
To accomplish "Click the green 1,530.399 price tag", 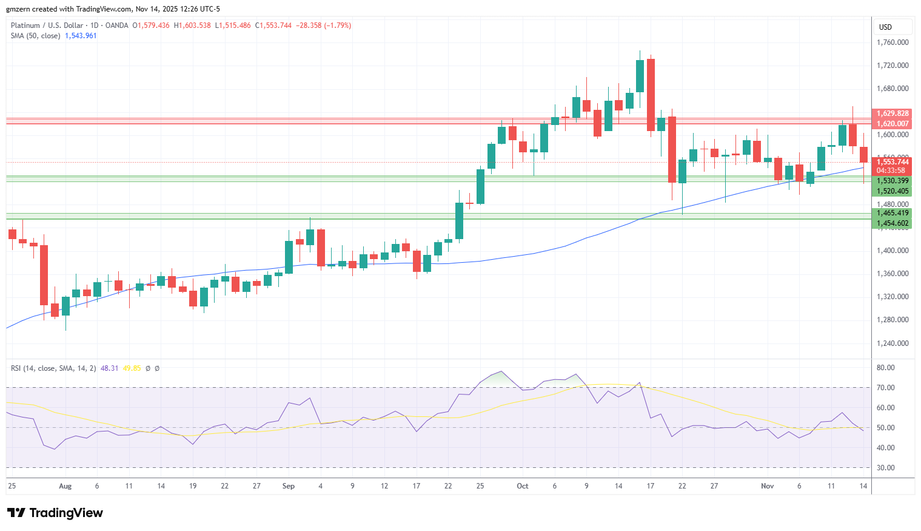I will click(893, 181).
